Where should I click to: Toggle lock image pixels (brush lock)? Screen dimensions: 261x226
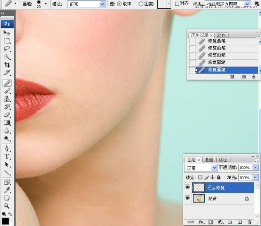point(207,178)
